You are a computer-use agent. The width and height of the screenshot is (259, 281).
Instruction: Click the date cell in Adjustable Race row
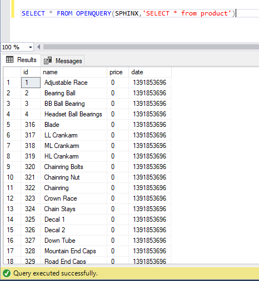[150, 83]
